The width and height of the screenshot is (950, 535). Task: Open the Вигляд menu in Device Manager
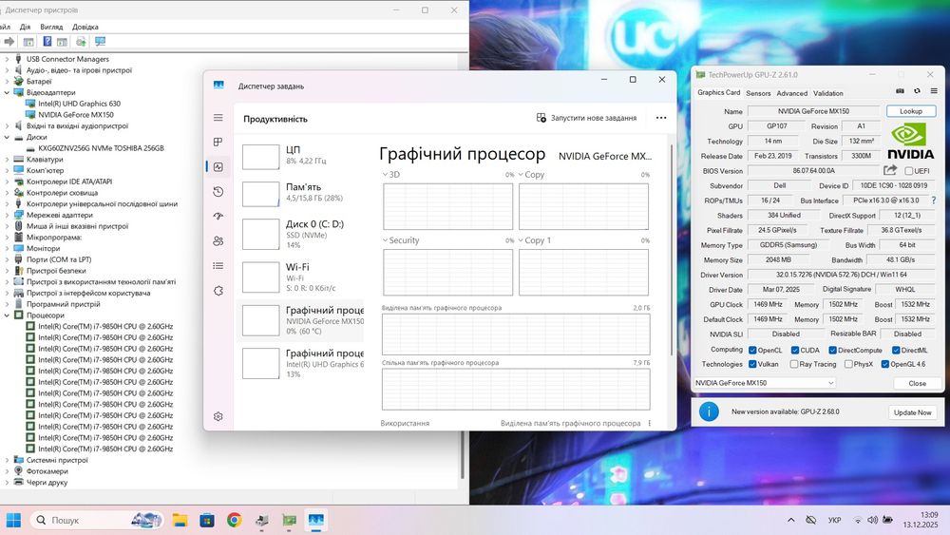tap(51, 27)
